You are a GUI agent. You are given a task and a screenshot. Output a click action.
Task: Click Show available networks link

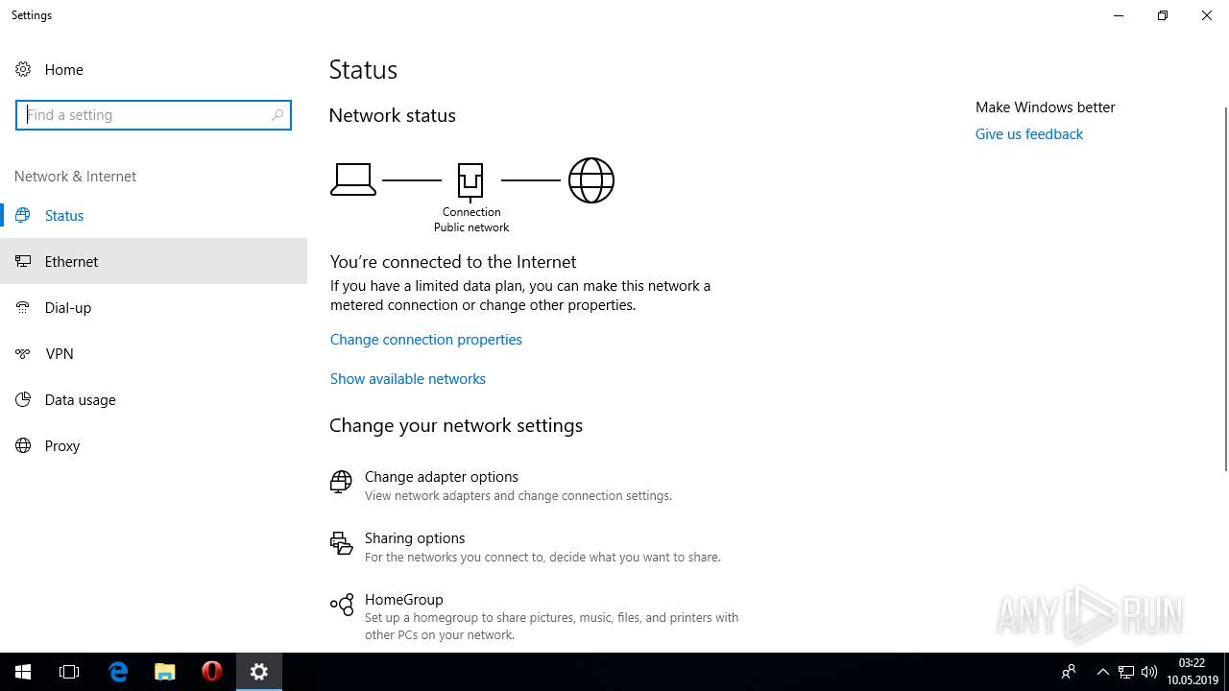(x=408, y=378)
